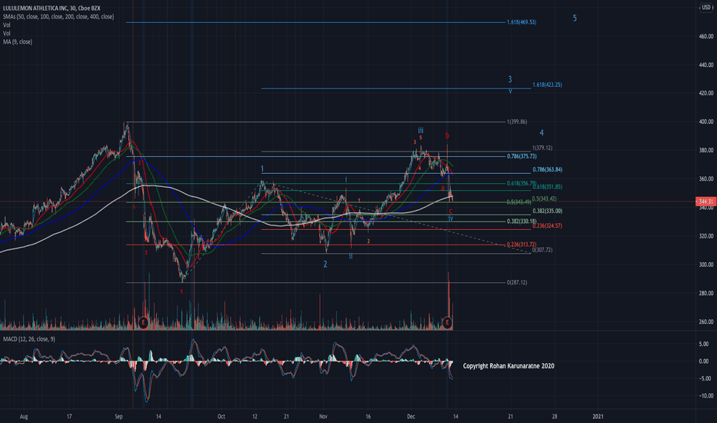Select the blue wave 3 label

point(510,79)
